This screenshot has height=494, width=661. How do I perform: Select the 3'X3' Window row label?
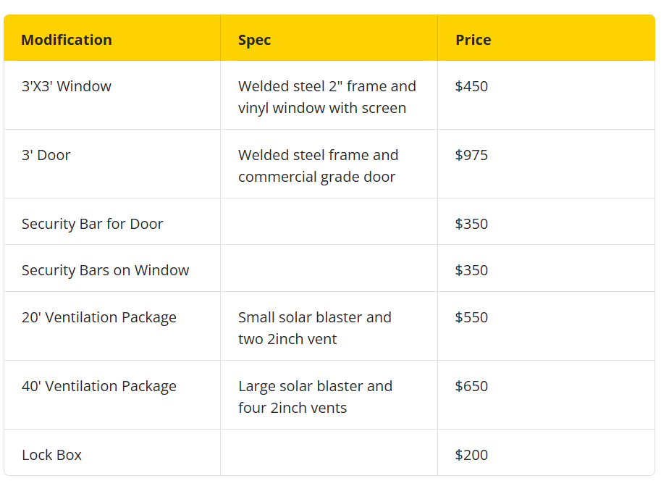67,86
